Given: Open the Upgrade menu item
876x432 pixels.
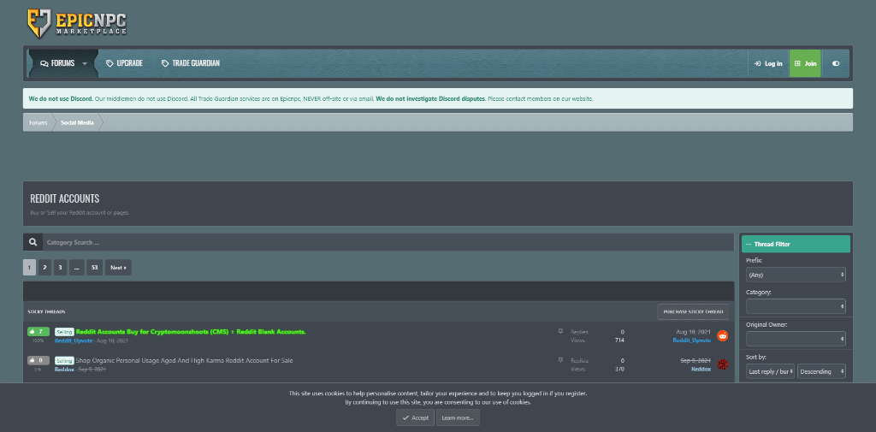Looking at the screenshot, I should [x=124, y=63].
